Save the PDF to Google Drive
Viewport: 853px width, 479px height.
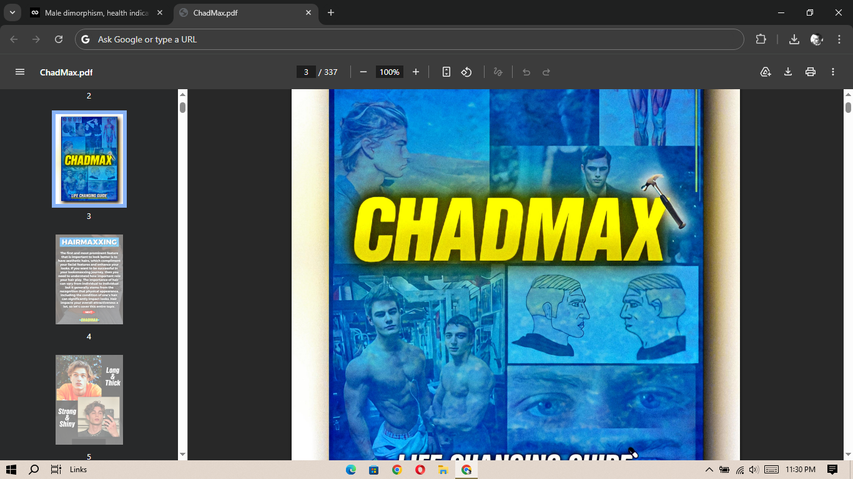point(766,72)
